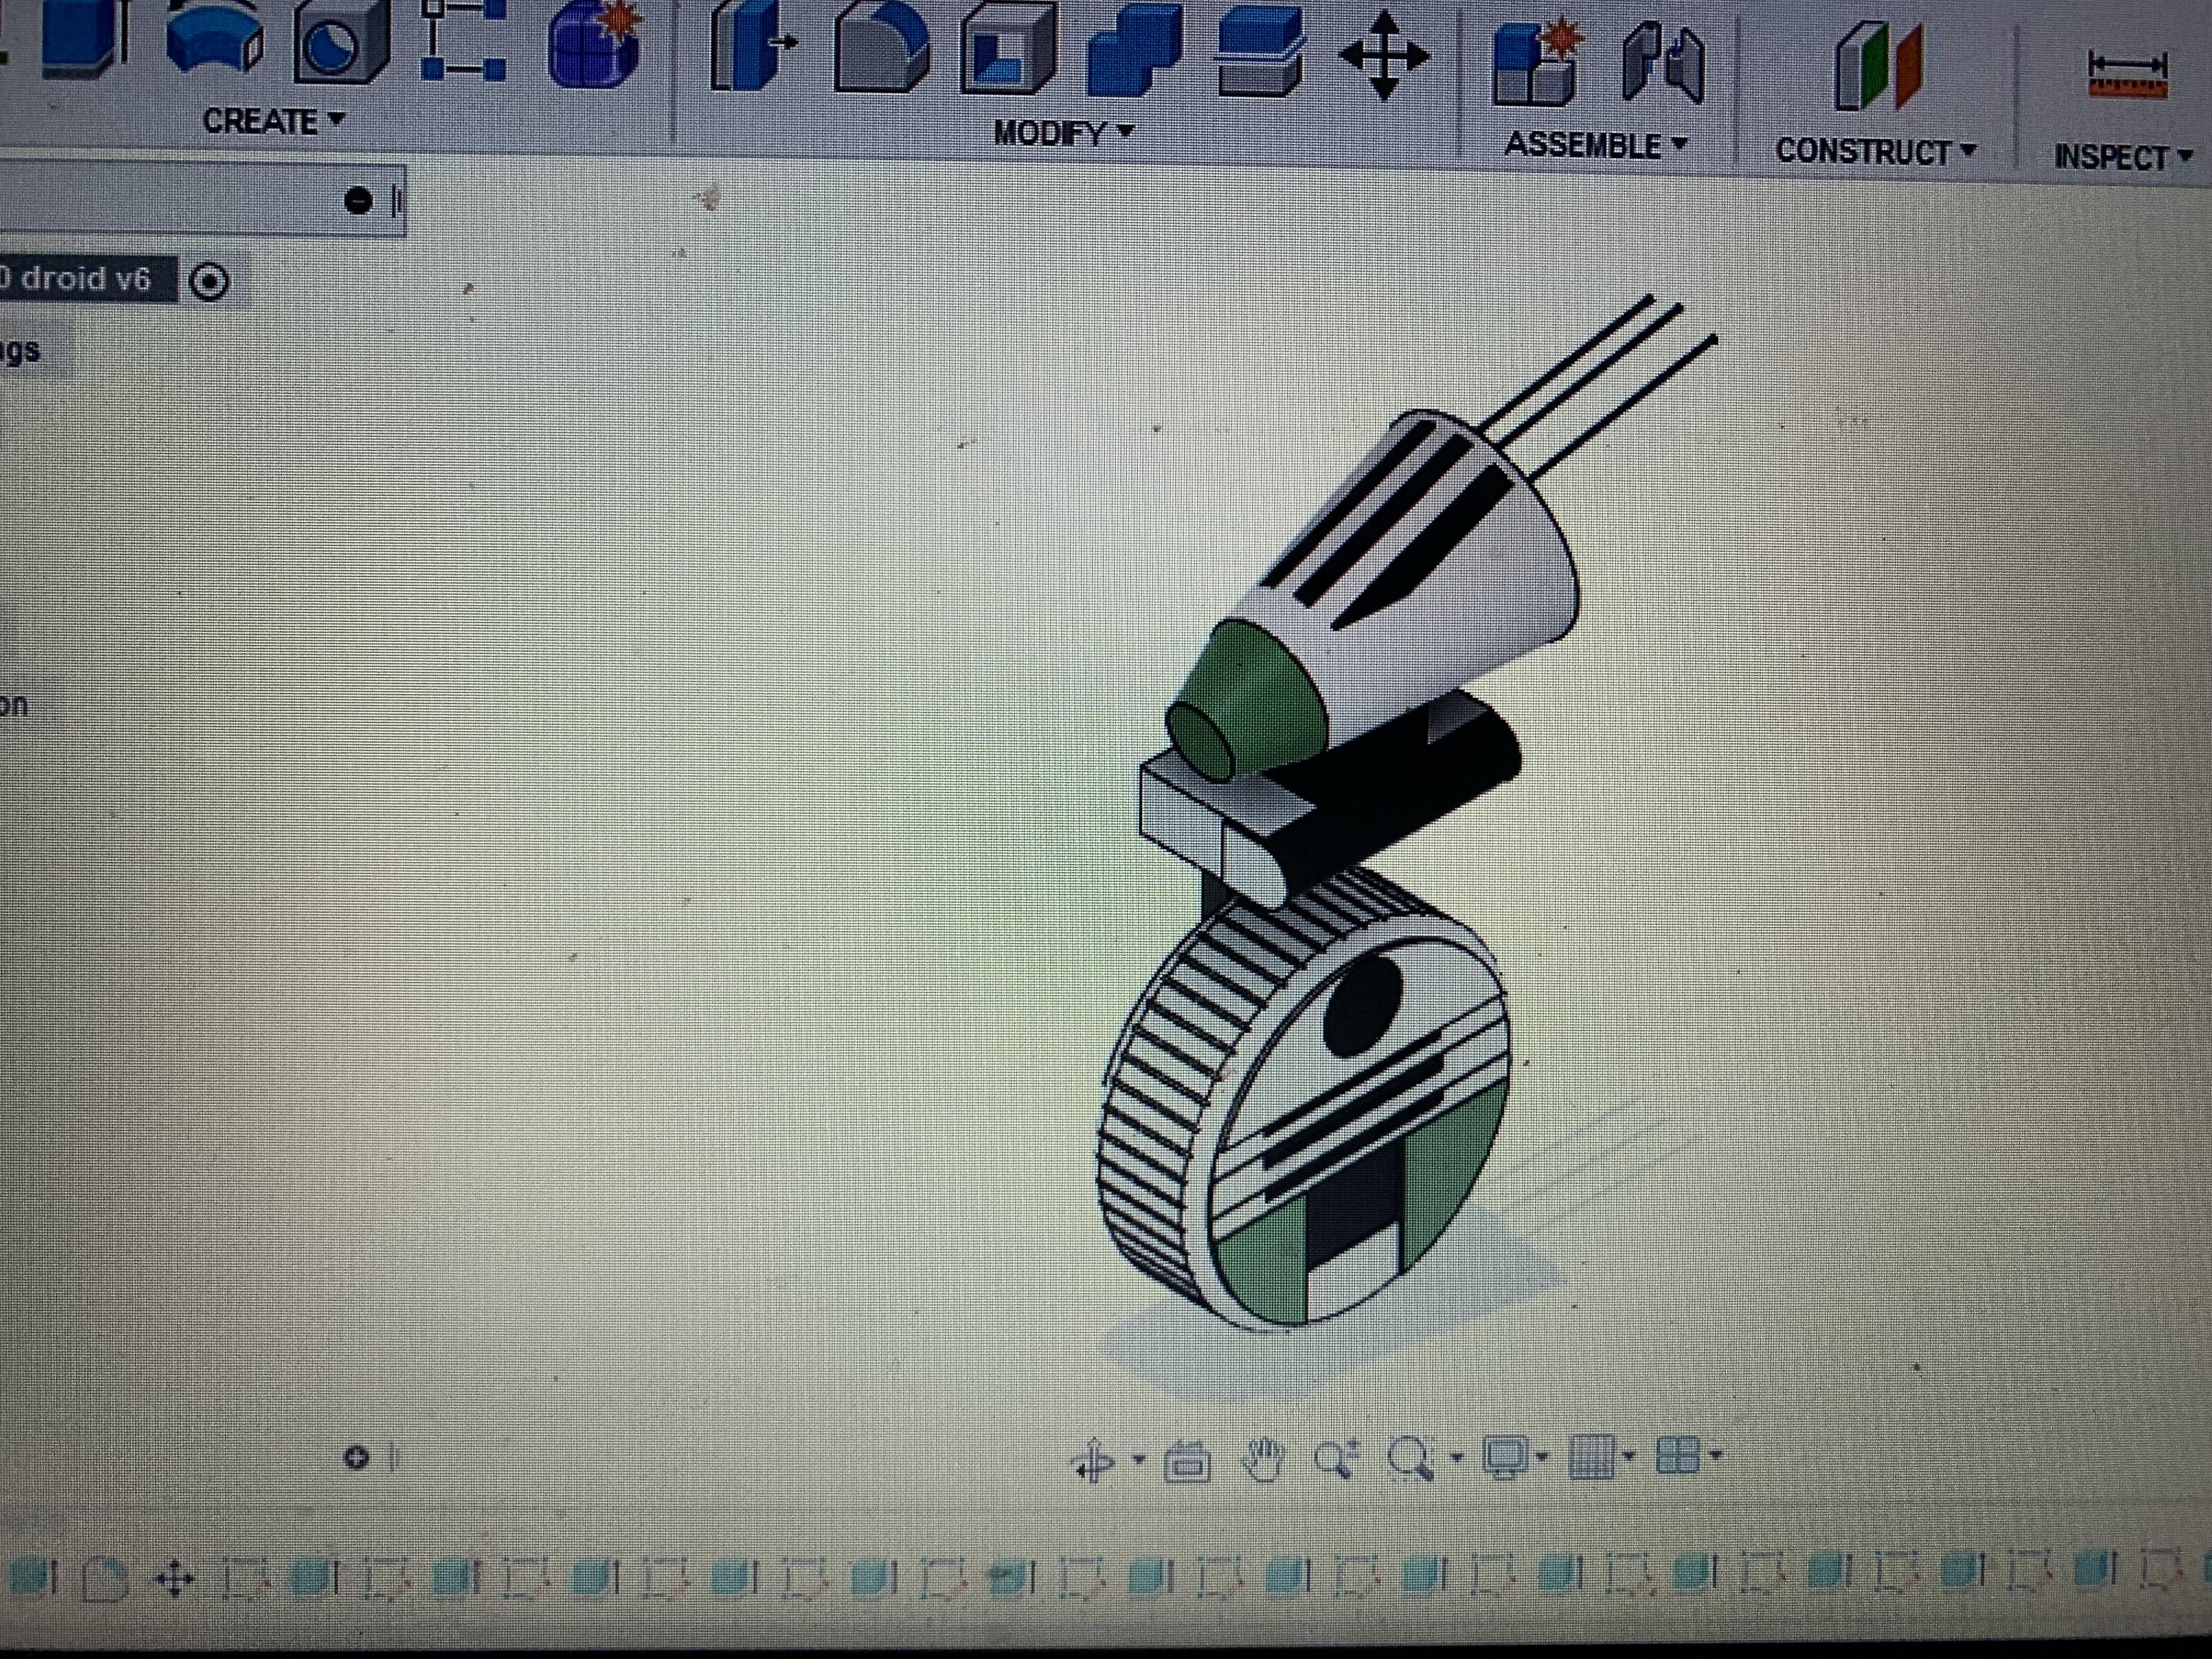The width and height of the screenshot is (2212, 1659).
Task: Click the Viewports layout icon
Action: point(1678,1455)
